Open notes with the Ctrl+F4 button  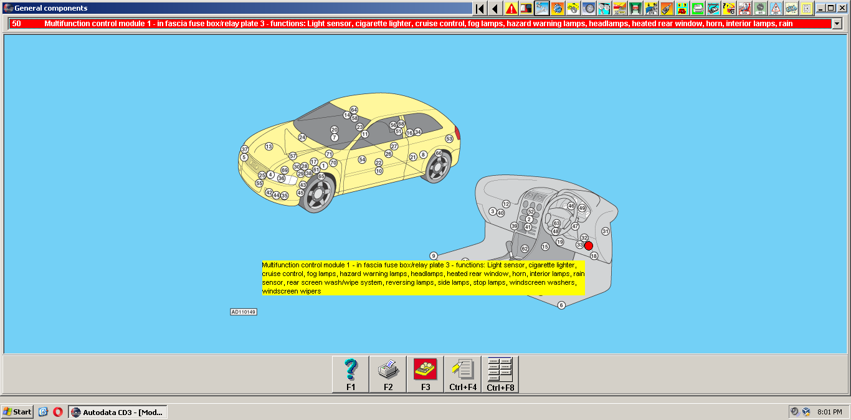coord(463,375)
